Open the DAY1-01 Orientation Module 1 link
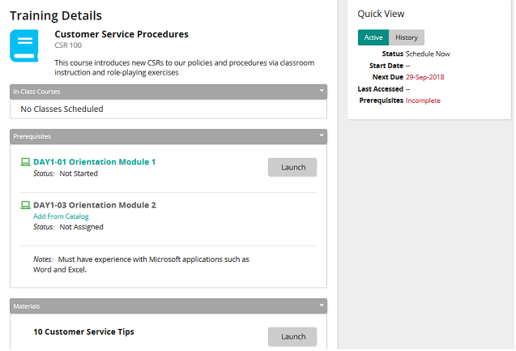Screen dimensions: 516x351 (x=95, y=162)
